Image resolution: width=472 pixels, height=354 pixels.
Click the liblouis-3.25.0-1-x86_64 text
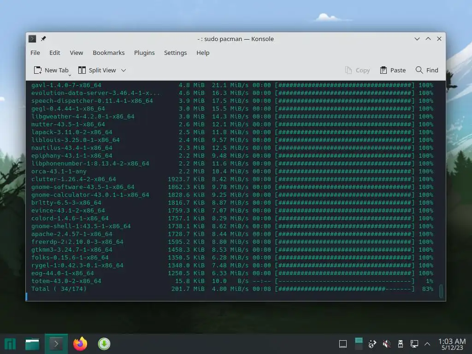[75, 140]
